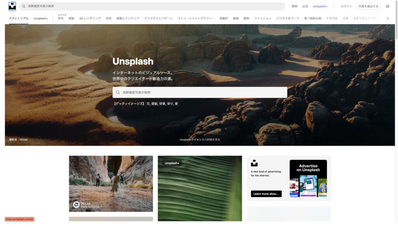Open the 映画 category
The width and height of the screenshot is (398, 227).
pyautogui.click(x=236, y=18)
